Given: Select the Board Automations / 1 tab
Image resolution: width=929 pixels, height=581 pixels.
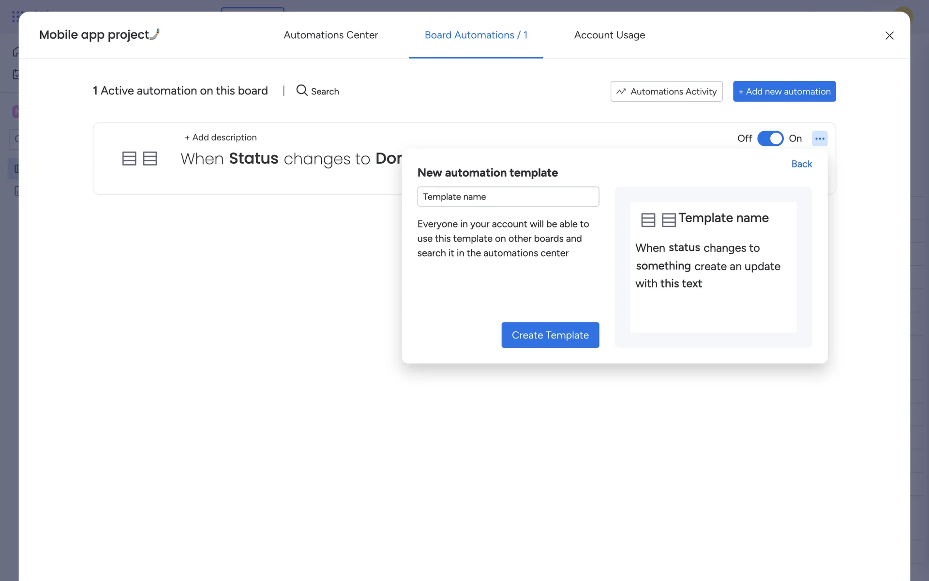Looking at the screenshot, I should 476,35.
